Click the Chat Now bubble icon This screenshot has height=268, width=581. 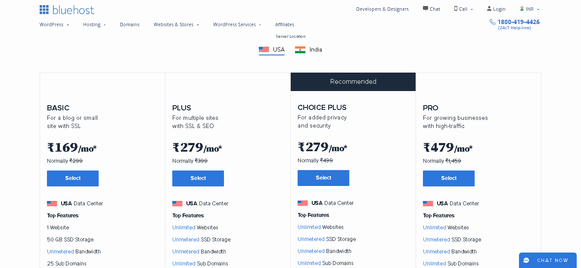pyautogui.click(x=526, y=260)
